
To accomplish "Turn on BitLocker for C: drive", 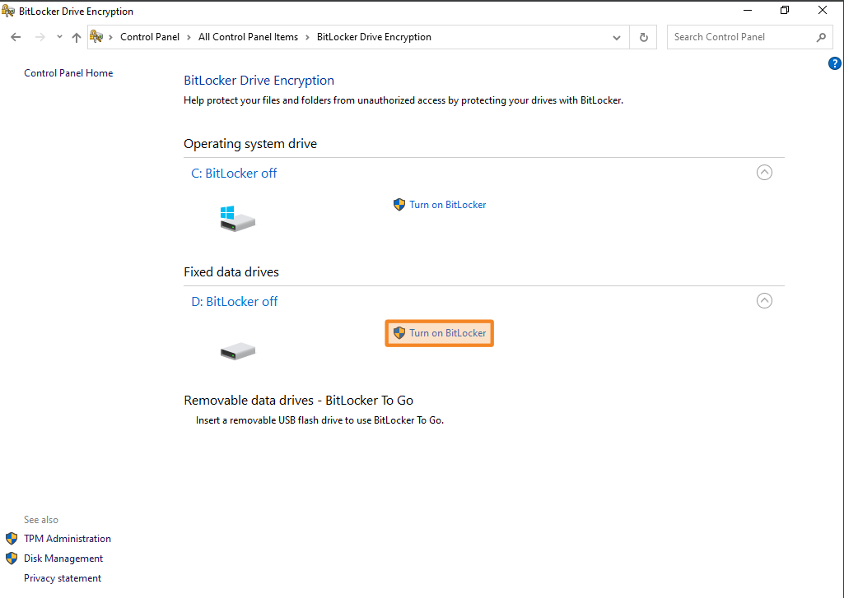I will tap(447, 205).
